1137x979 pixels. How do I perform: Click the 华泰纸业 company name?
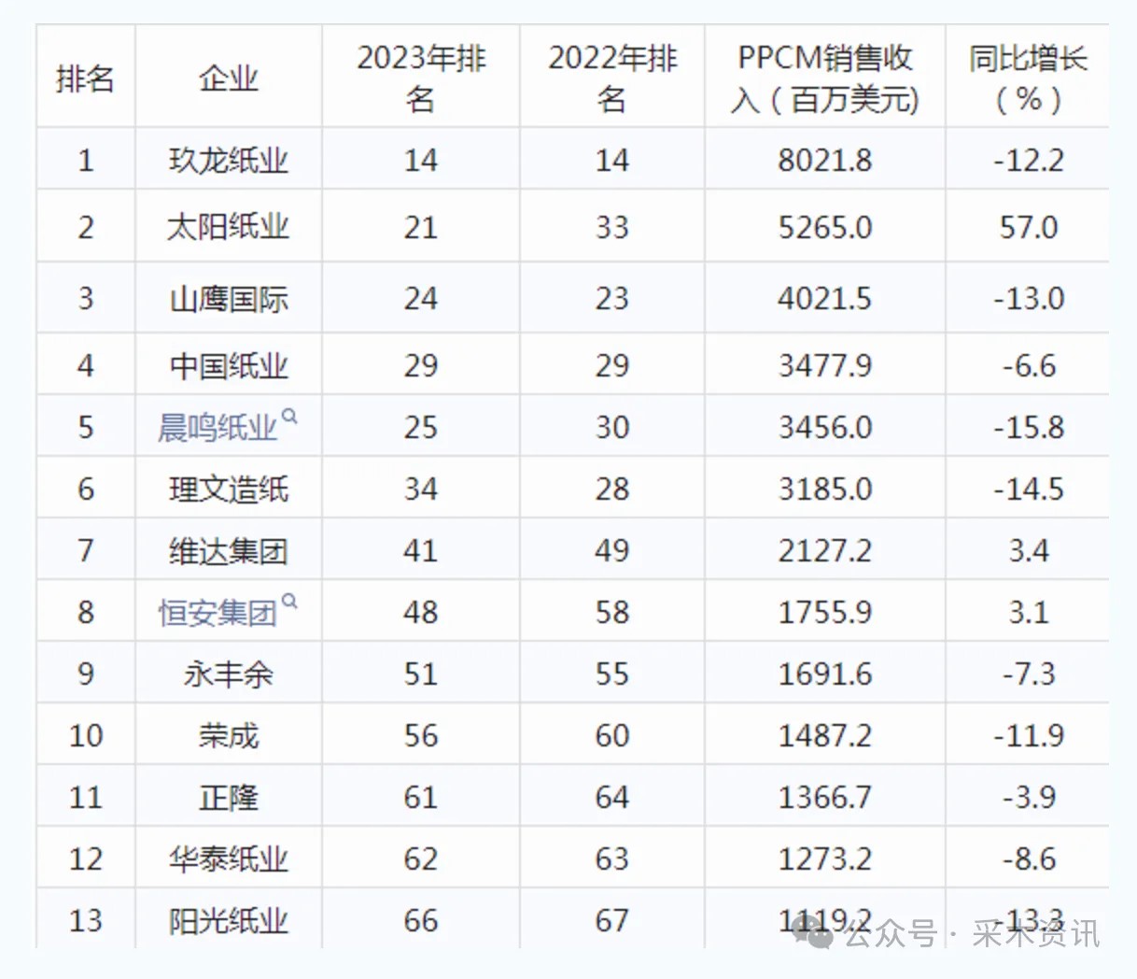[x=227, y=858]
